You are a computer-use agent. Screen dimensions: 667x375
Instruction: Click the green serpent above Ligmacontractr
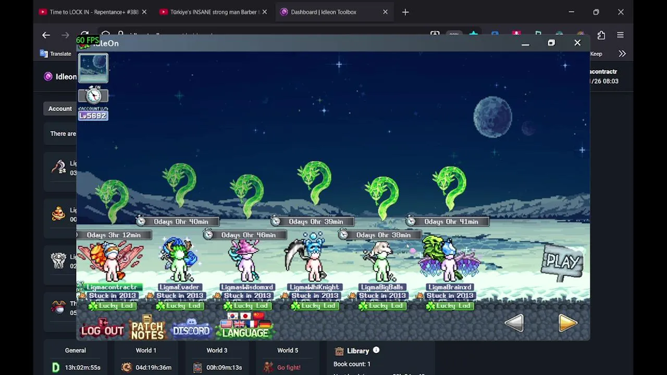point(112,201)
